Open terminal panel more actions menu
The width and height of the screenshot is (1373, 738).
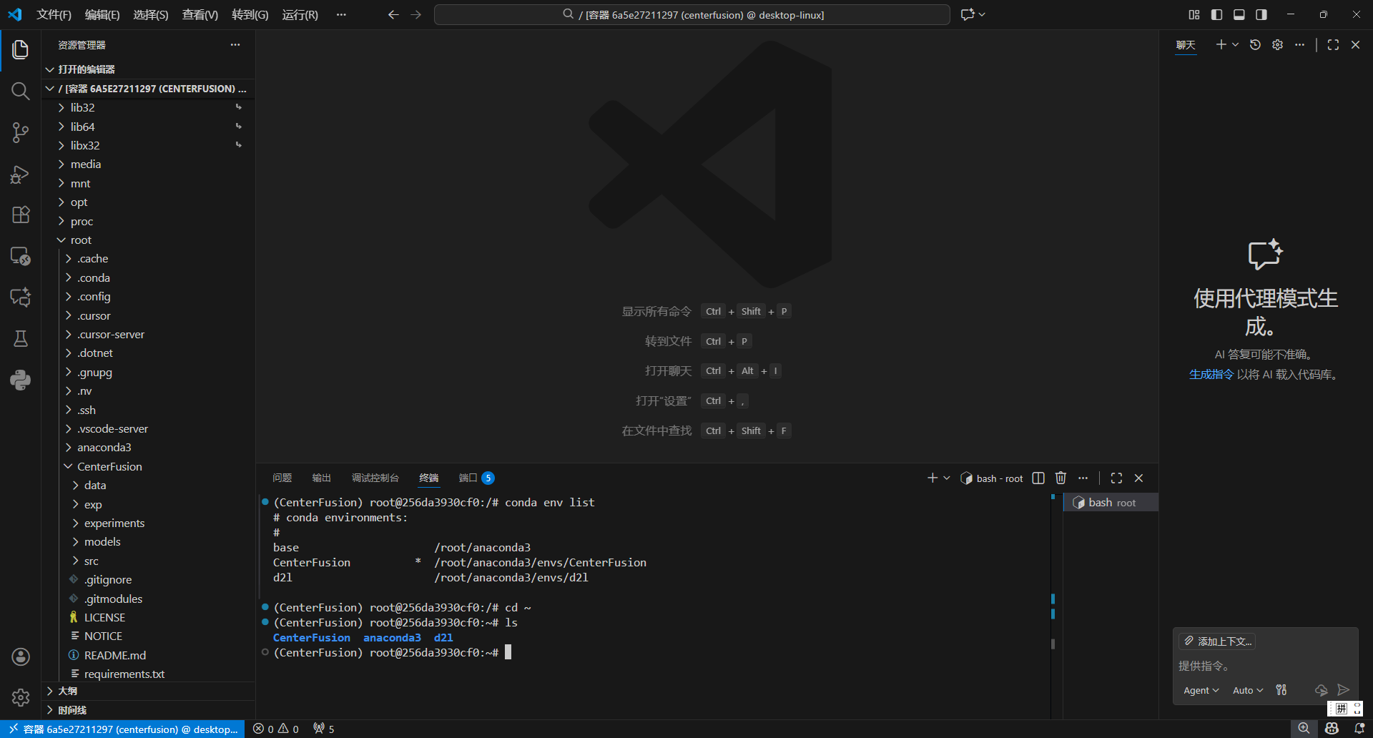click(x=1083, y=478)
